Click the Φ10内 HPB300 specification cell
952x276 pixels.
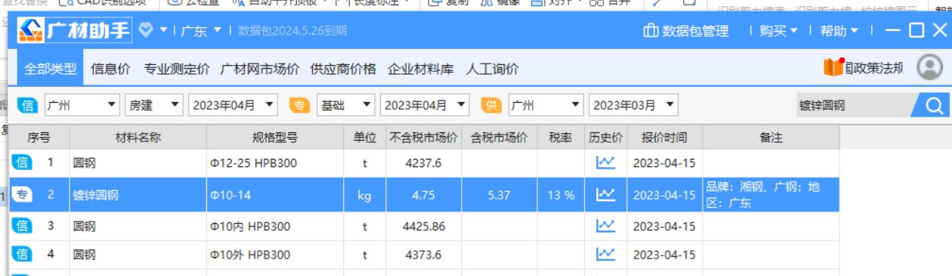point(275,226)
